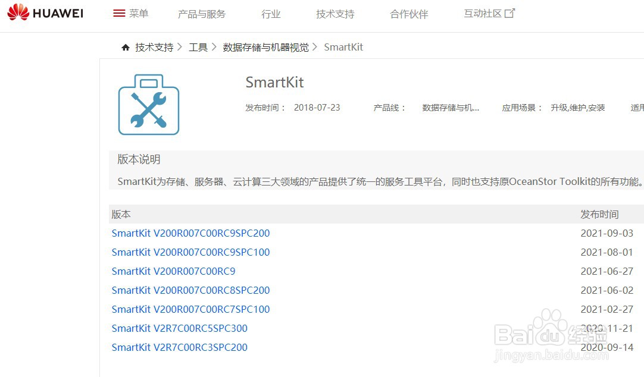The width and height of the screenshot is (644, 377).
Task: Click the Huawei logo
Action: [x=45, y=12]
